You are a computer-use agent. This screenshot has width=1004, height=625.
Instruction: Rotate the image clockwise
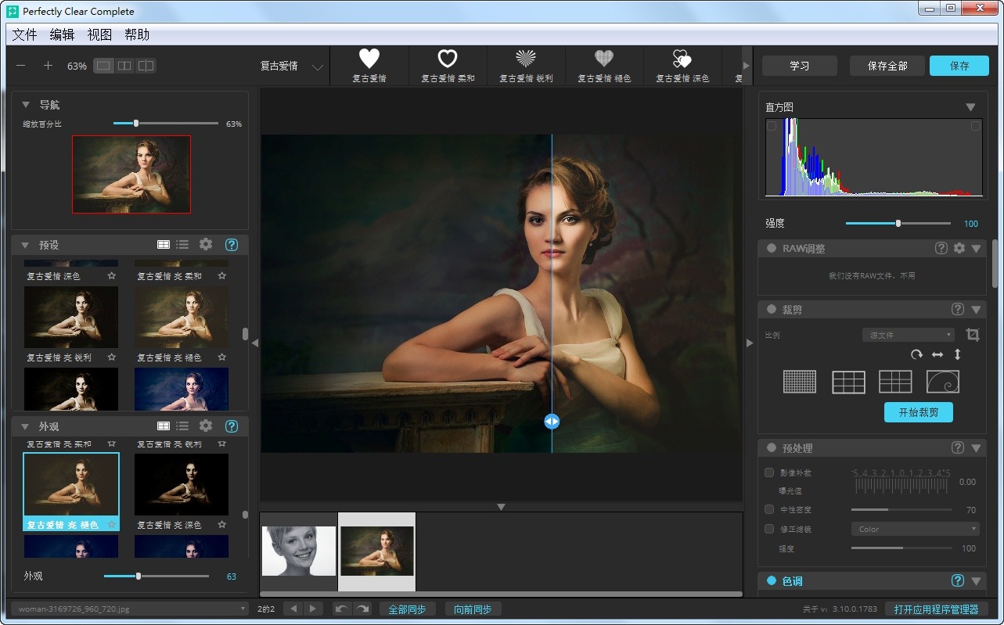pyautogui.click(x=917, y=354)
